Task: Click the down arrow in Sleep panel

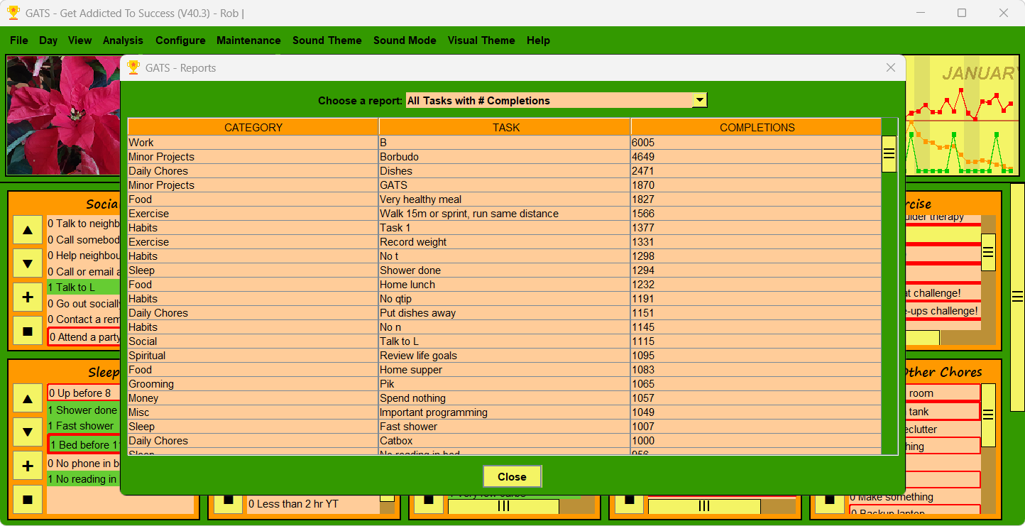Action: [28, 432]
